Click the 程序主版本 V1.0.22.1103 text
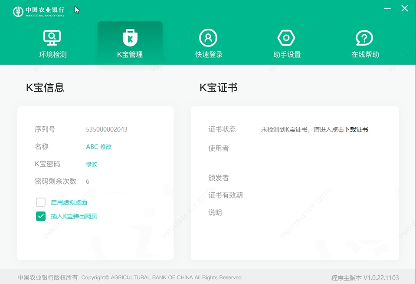The height and width of the screenshot is (284, 416). [x=365, y=278]
